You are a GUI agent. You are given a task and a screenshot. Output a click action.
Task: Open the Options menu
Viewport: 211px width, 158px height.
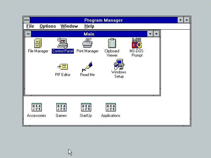click(47, 26)
